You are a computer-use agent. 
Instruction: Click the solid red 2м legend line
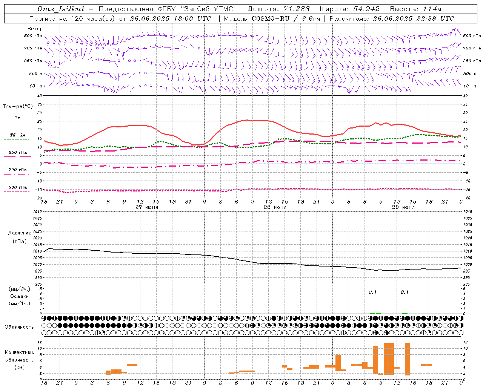17,122
